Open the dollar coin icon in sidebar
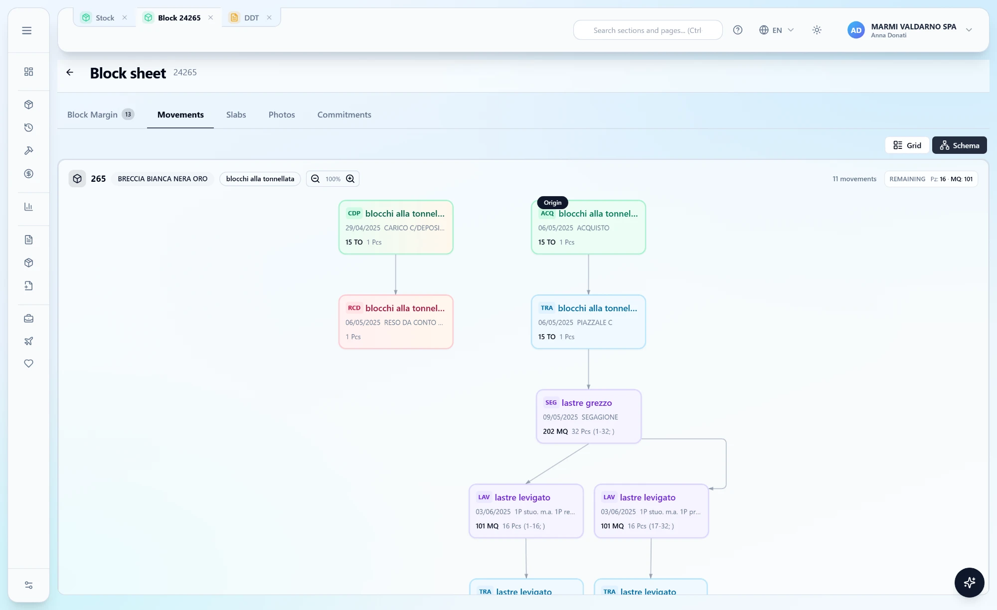 [28, 173]
